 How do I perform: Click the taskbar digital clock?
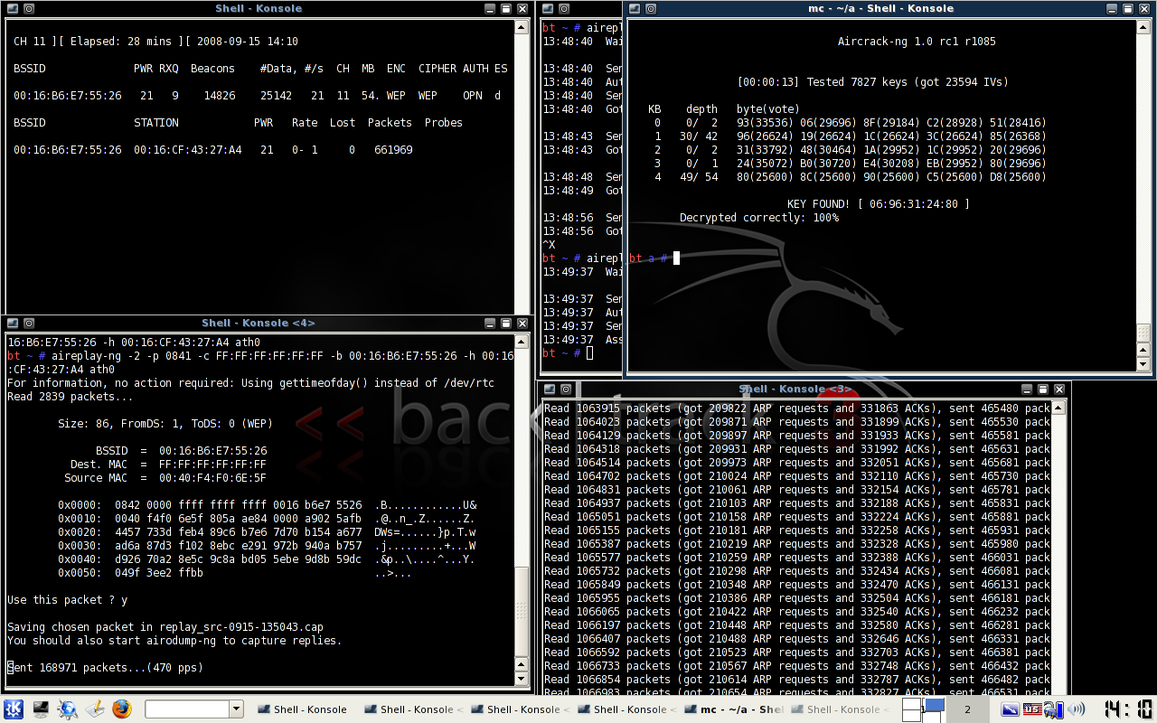1128,709
